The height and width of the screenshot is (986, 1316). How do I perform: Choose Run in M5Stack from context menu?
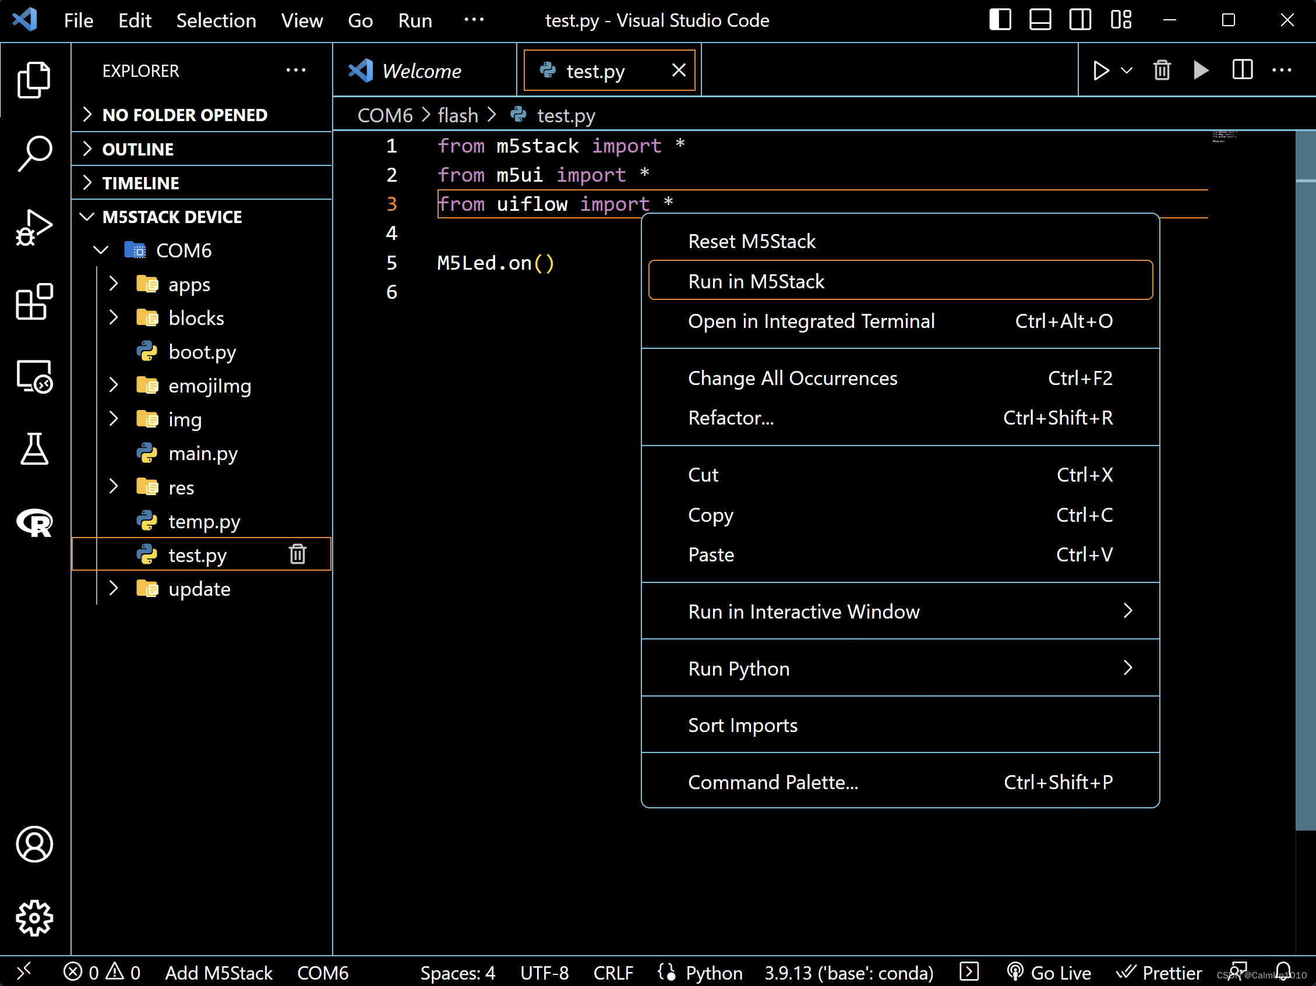click(900, 281)
